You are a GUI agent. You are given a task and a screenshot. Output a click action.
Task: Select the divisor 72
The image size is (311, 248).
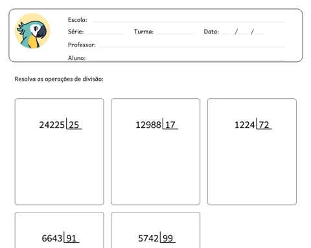point(264,125)
